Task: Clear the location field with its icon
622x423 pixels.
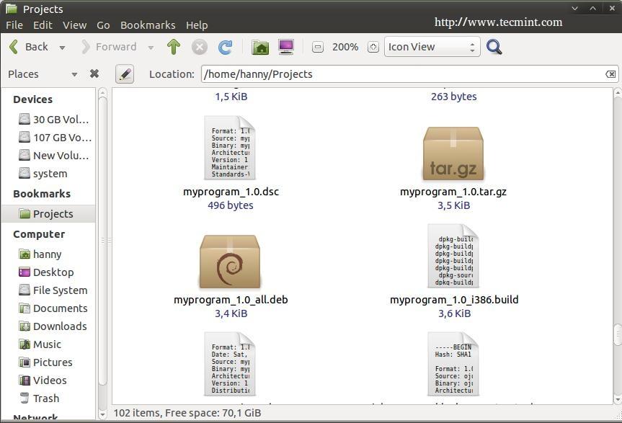Action: pos(610,74)
